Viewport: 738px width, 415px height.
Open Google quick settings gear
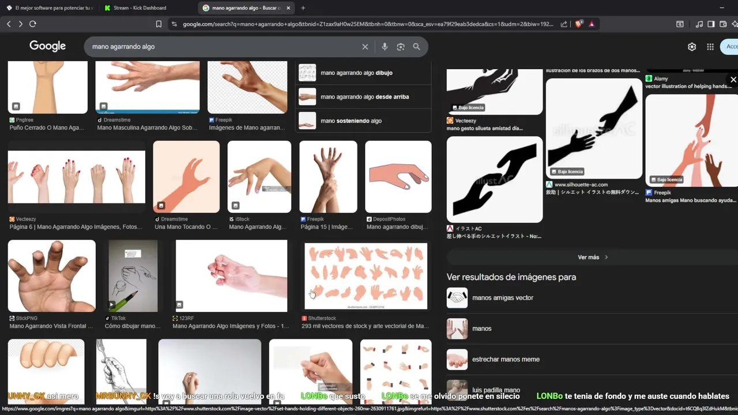(692, 47)
